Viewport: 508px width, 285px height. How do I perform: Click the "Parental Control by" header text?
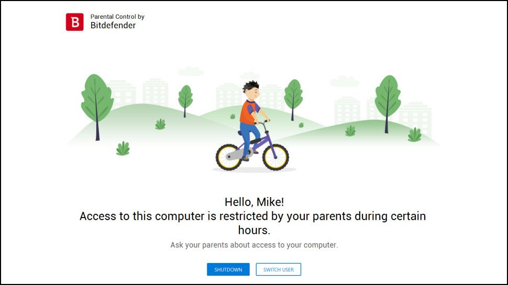tap(117, 17)
